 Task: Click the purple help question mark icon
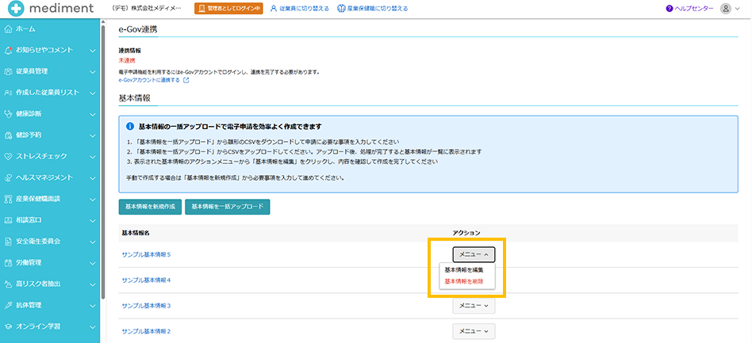coord(669,9)
